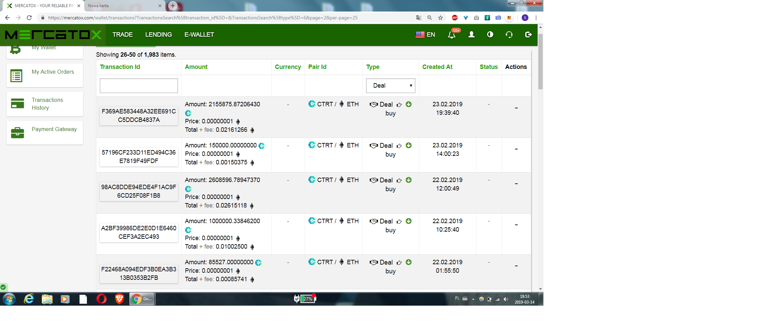This screenshot has height=325, width=774.
Task: Select transaction ID 57196CF233D11ED494C36
Action: click(x=139, y=157)
